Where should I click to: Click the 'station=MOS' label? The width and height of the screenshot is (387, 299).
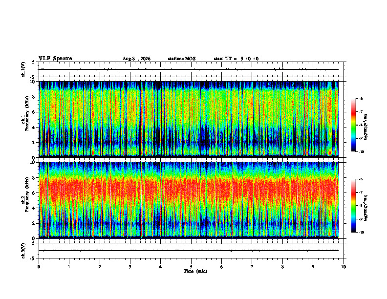182,59
